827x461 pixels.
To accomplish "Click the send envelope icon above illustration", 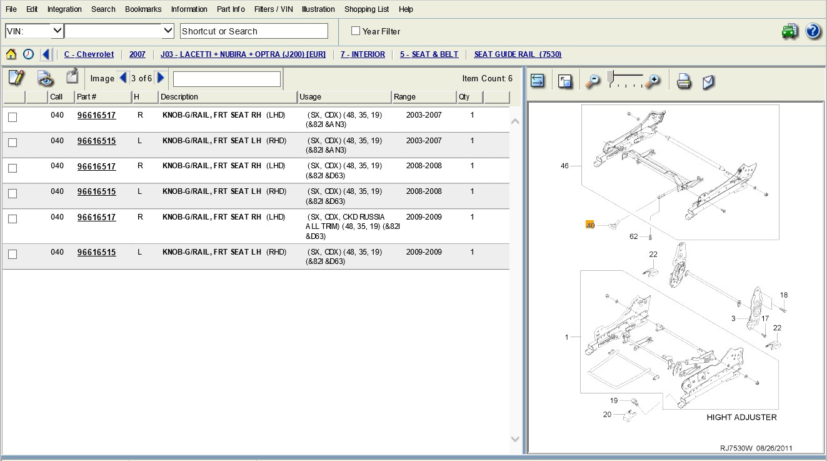I will click(x=709, y=81).
